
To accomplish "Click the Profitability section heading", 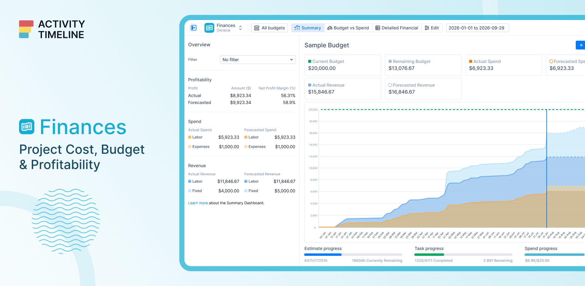I will pos(200,80).
